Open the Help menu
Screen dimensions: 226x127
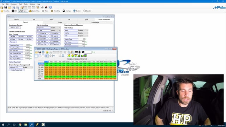click(38, 4)
